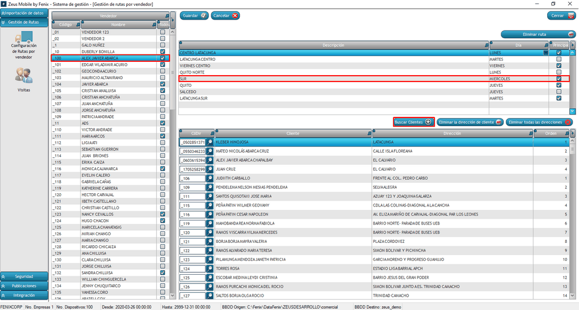Click CliDir input field _127
The height and width of the screenshot is (310, 579).
coord(192,296)
